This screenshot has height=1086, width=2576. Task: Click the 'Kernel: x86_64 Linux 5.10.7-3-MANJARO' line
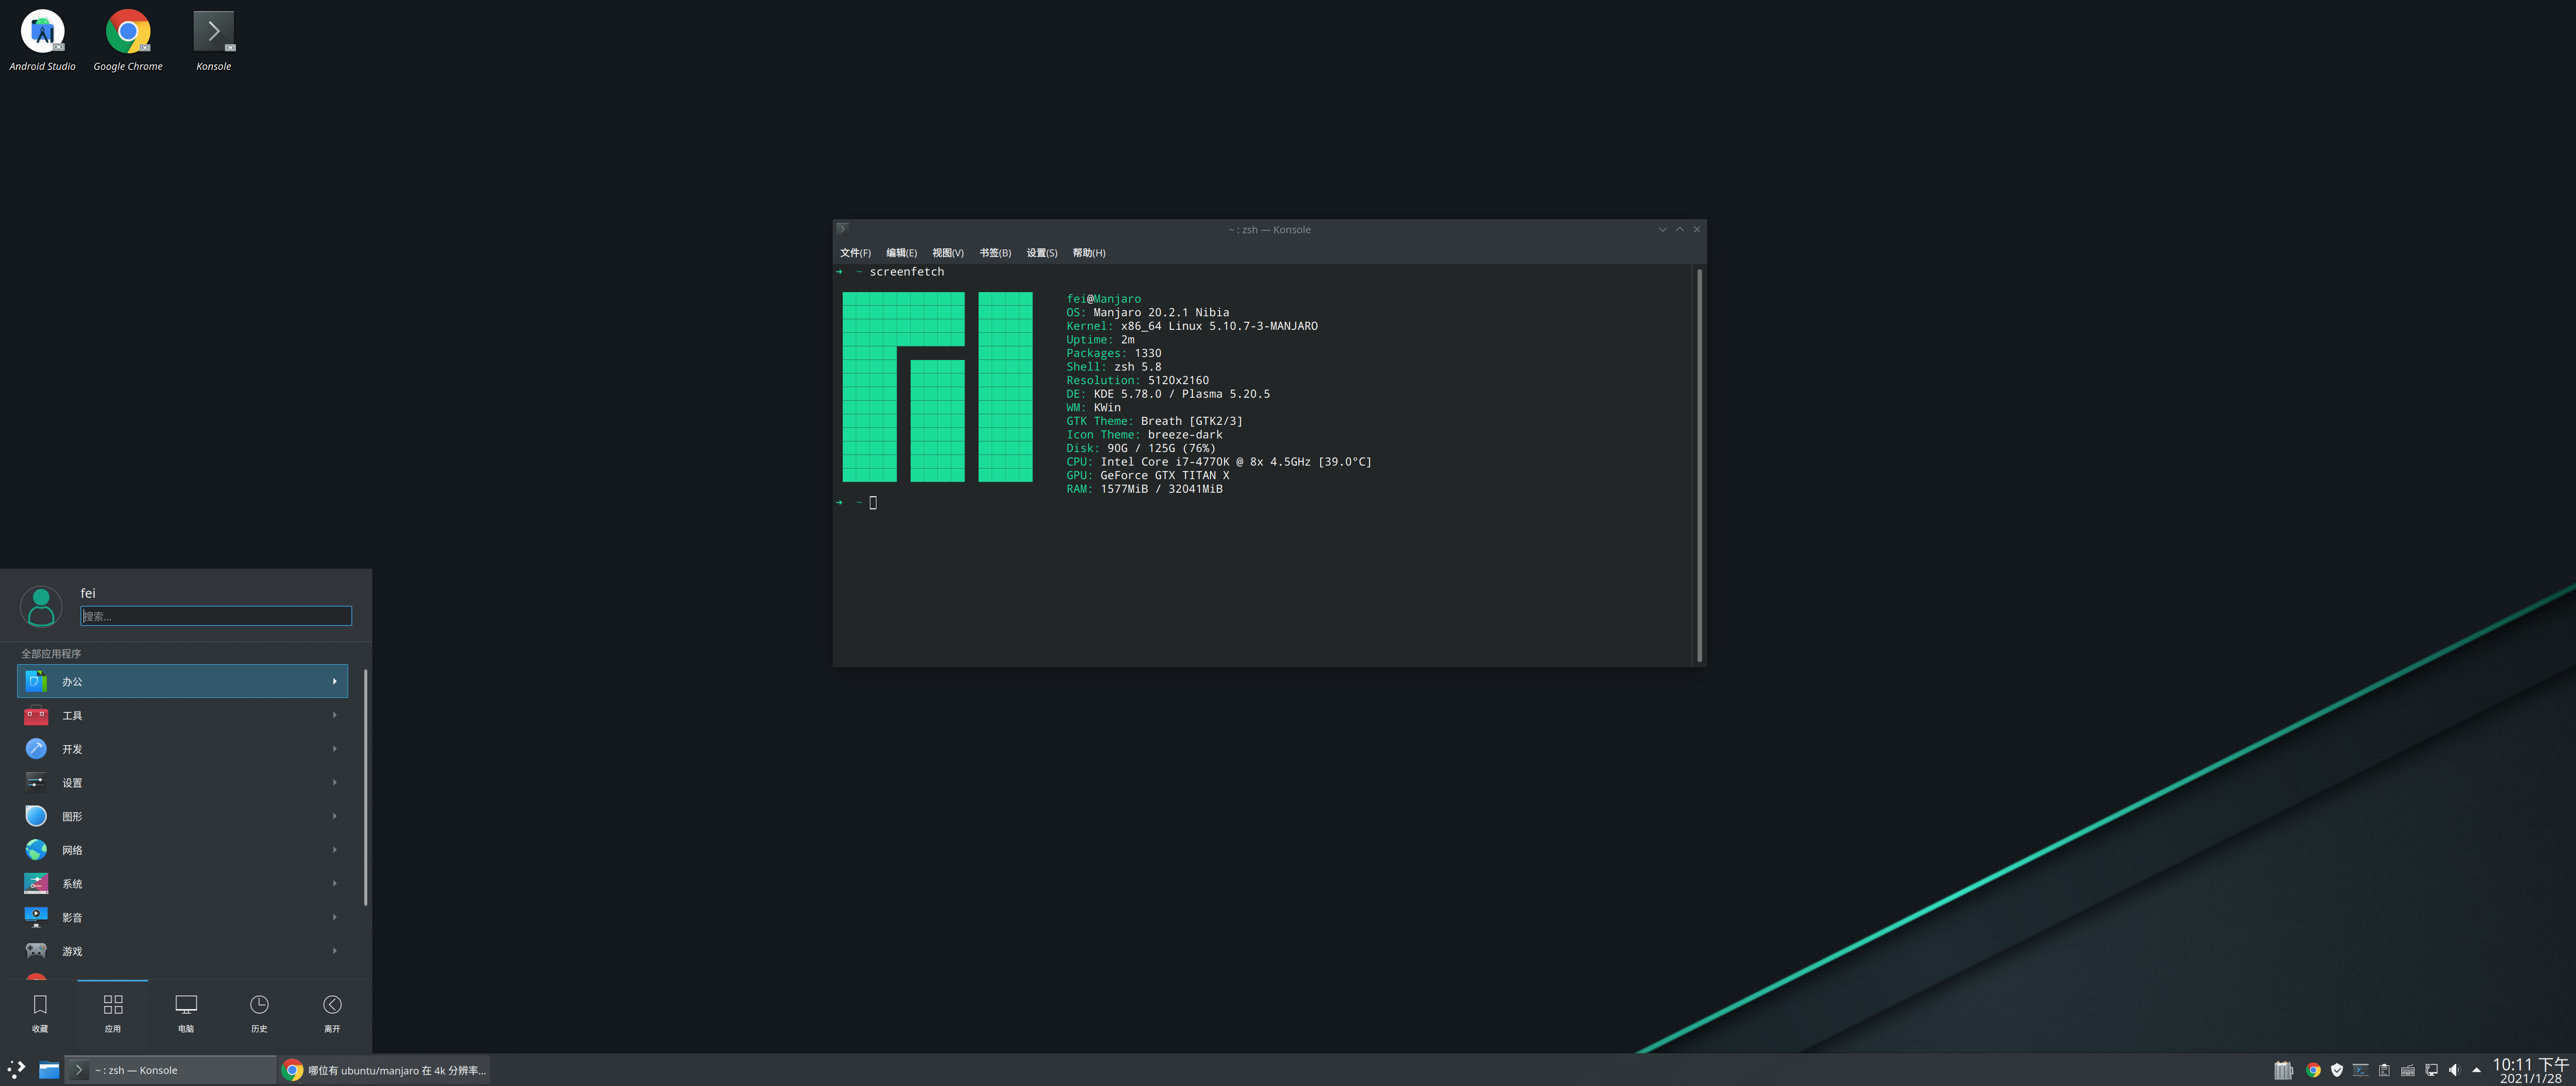click(x=1192, y=326)
